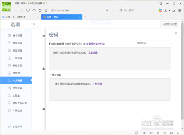The image size is (184, 135).
Task: Click the 一律不保存 heading
Action: [55, 75]
